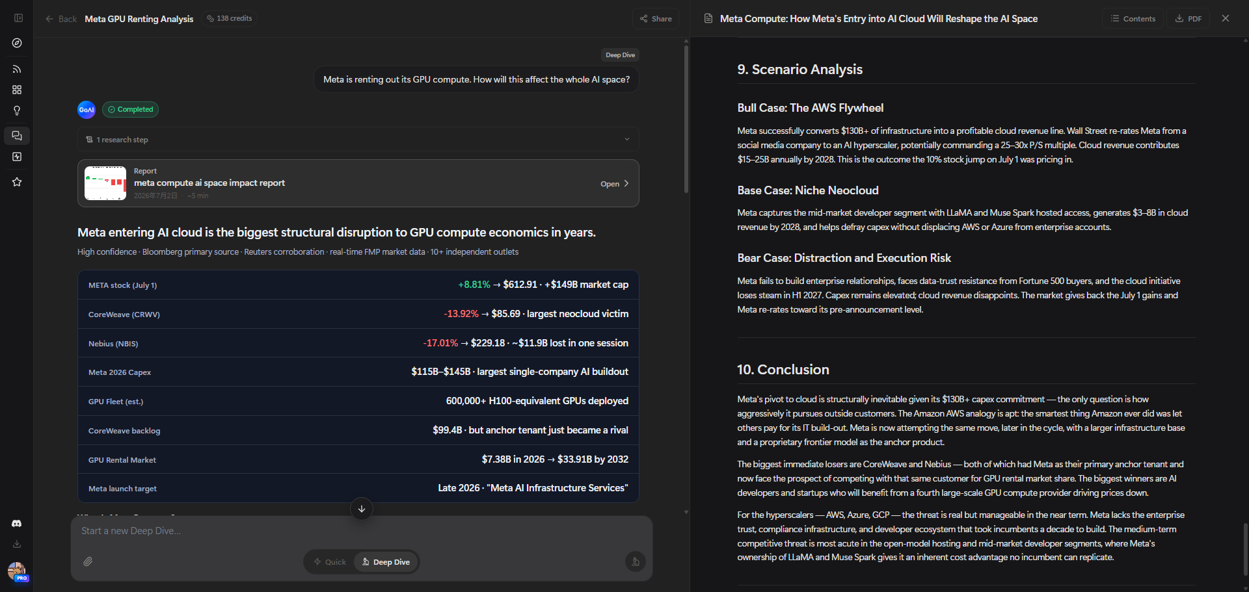Click the Bull Case: The AWS Flywheel heading
The image size is (1249, 592).
tap(811, 108)
